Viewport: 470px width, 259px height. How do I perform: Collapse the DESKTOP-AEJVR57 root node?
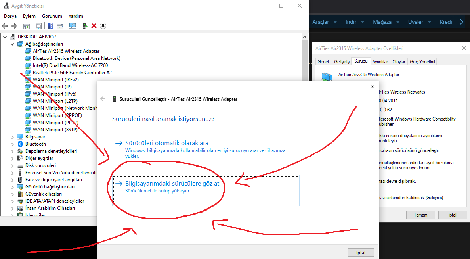pyautogui.click(x=5, y=37)
